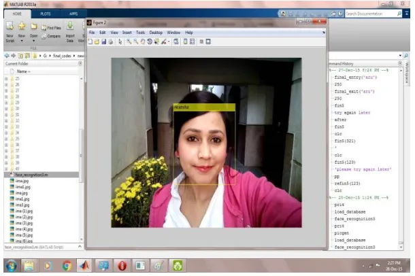The width and height of the screenshot is (415, 276).
Task: Switch to the HOME tab
Action: pos(17,14)
